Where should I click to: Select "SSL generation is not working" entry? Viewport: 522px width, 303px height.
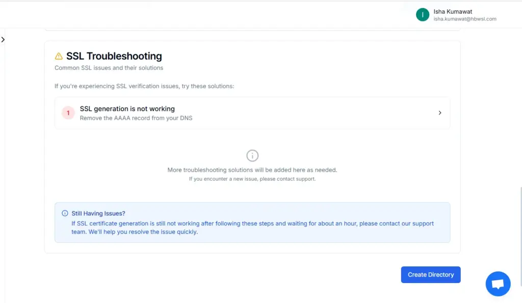point(127,108)
